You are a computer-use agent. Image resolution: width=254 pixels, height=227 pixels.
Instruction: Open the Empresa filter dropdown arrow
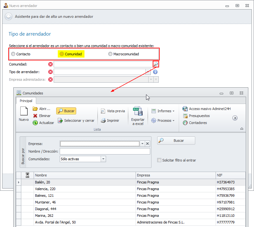142,144
